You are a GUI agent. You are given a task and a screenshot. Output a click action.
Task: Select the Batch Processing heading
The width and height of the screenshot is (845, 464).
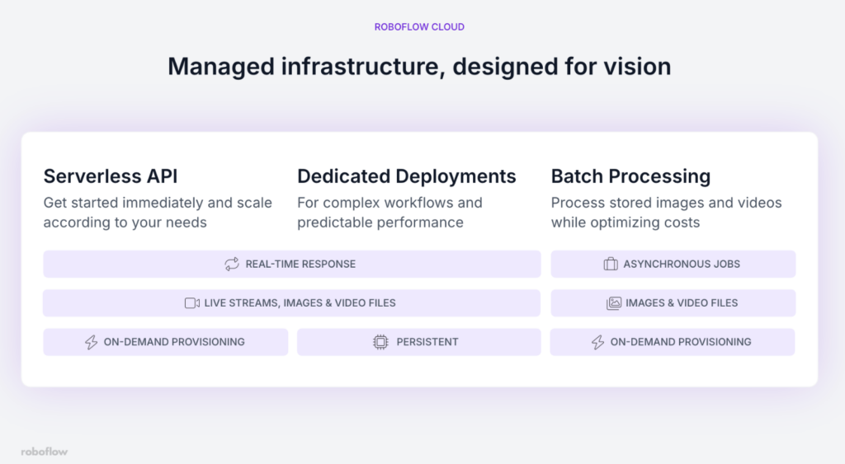pos(630,176)
